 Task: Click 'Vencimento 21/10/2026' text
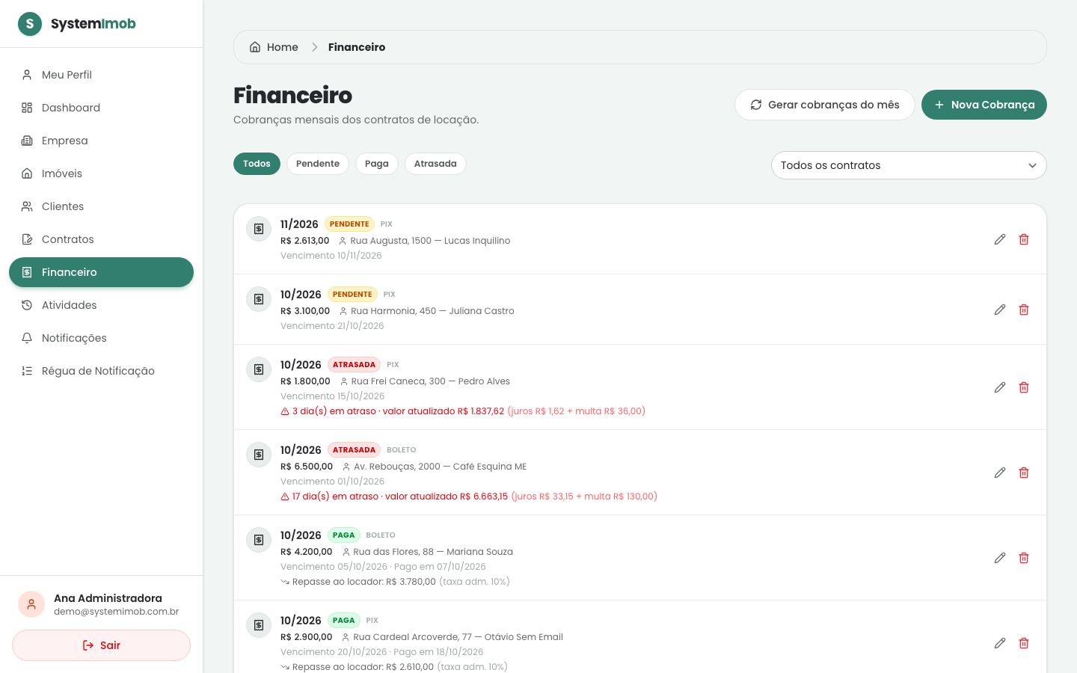[332, 326]
